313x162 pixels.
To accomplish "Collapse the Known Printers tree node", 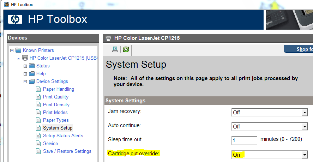I will click(x=12, y=50).
